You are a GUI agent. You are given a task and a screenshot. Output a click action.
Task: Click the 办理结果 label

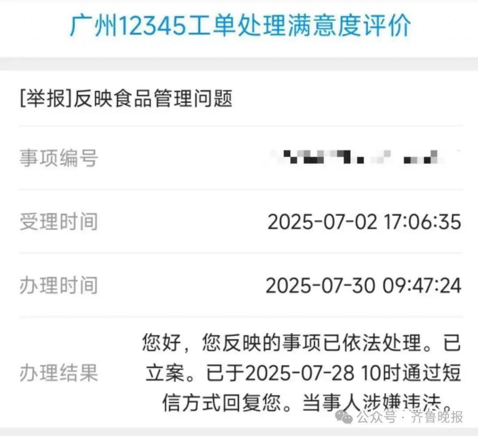(58, 373)
